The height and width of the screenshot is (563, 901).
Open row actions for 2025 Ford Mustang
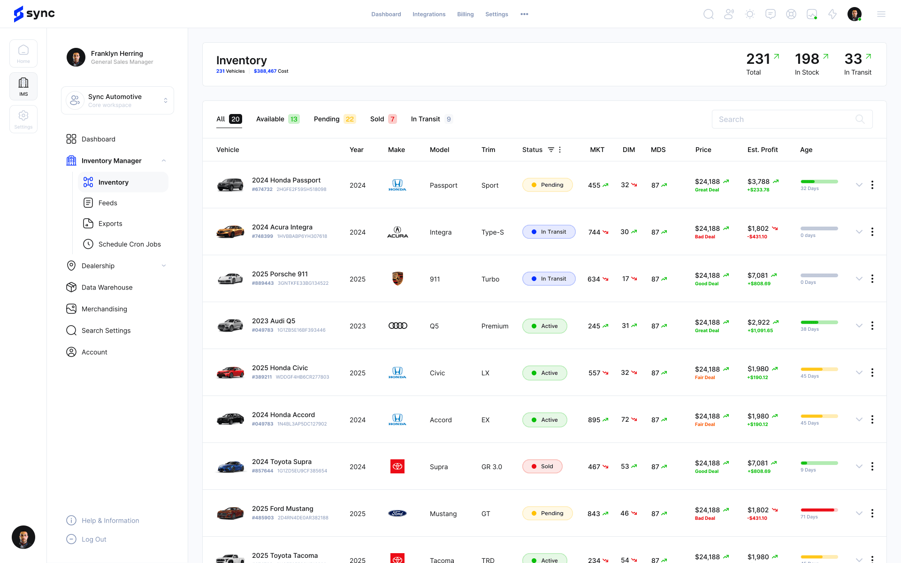click(x=872, y=513)
